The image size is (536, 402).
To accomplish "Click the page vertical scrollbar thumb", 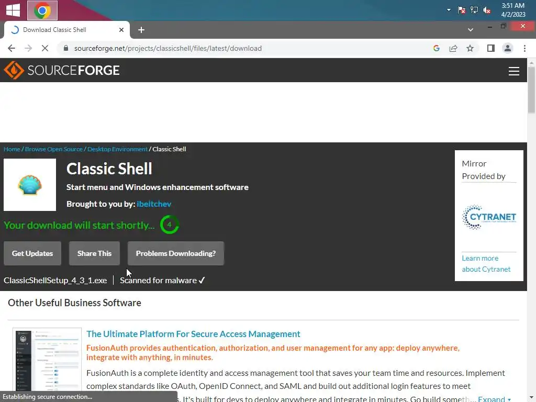I will (x=532, y=90).
